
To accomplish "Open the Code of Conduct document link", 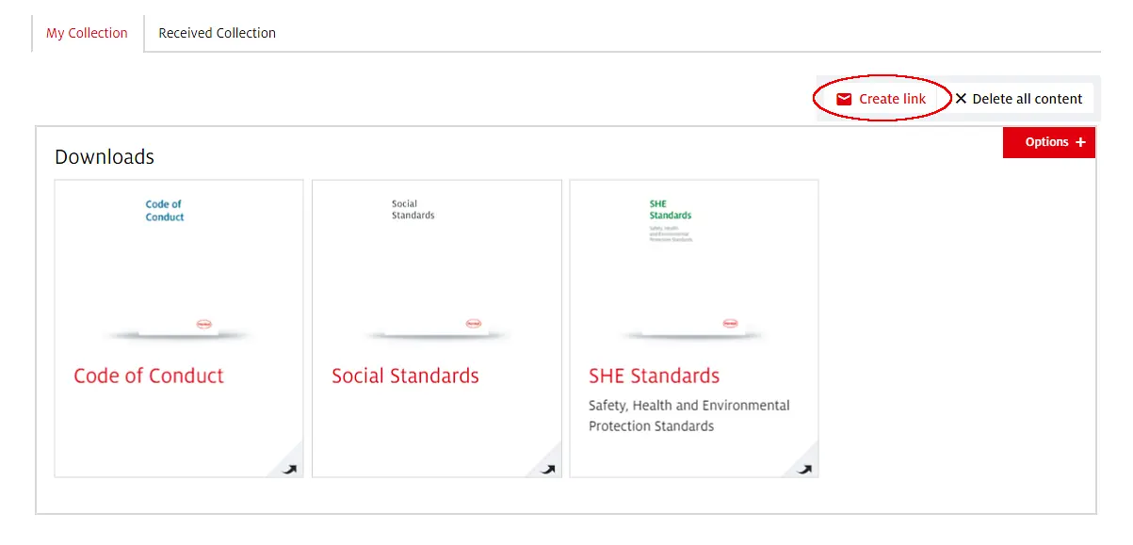I will pos(149,376).
